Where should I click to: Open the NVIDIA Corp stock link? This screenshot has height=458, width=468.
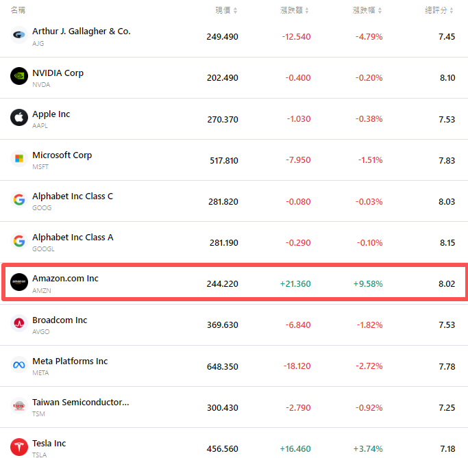point(58,73)
